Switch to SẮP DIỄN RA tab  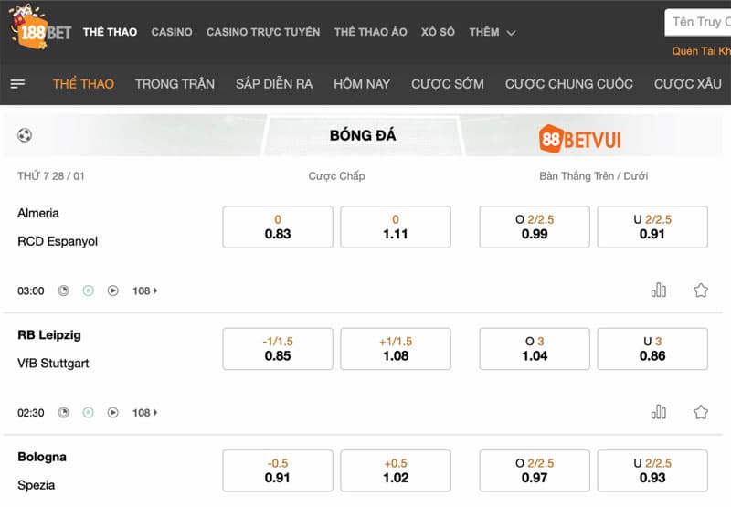[x=274, y=84]
